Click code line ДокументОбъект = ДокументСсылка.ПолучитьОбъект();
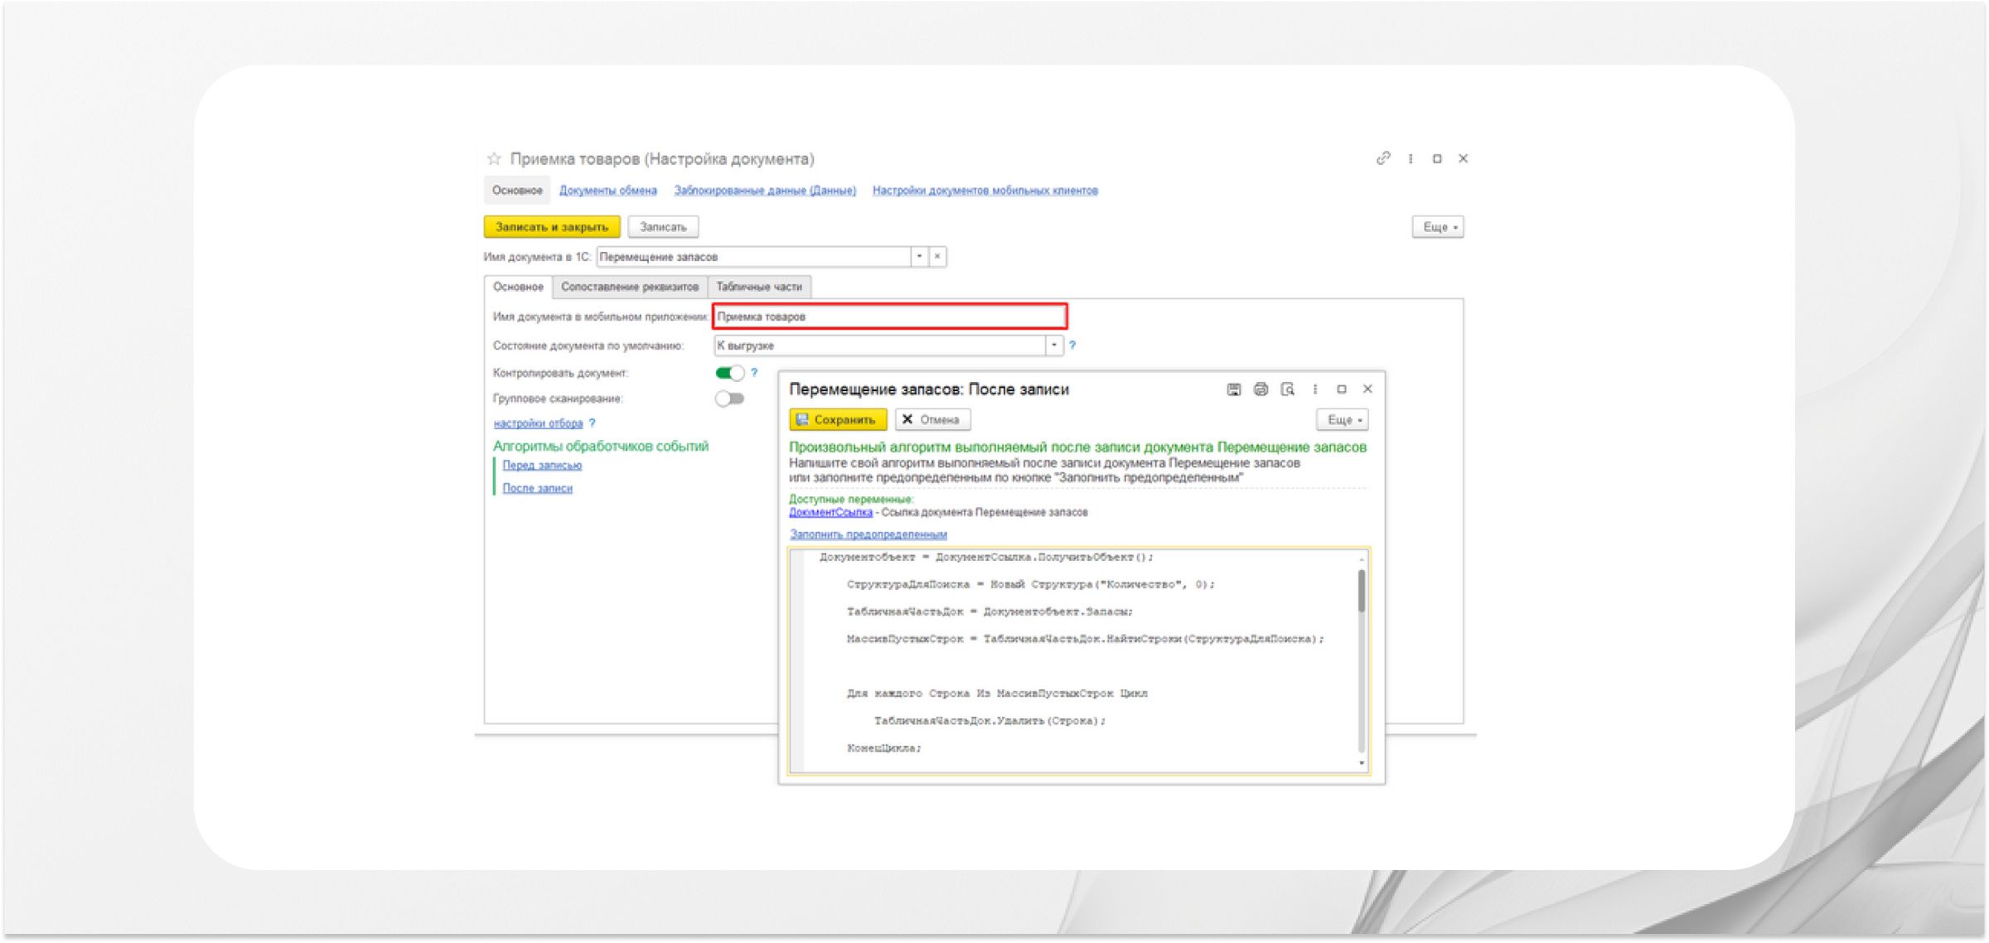This screenshot has height=943, width=1989. [x=986, y=558]
